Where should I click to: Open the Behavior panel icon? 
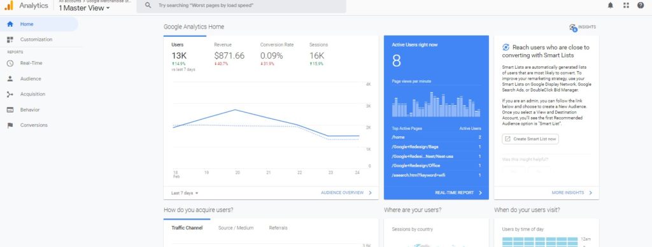click(10, 109)
